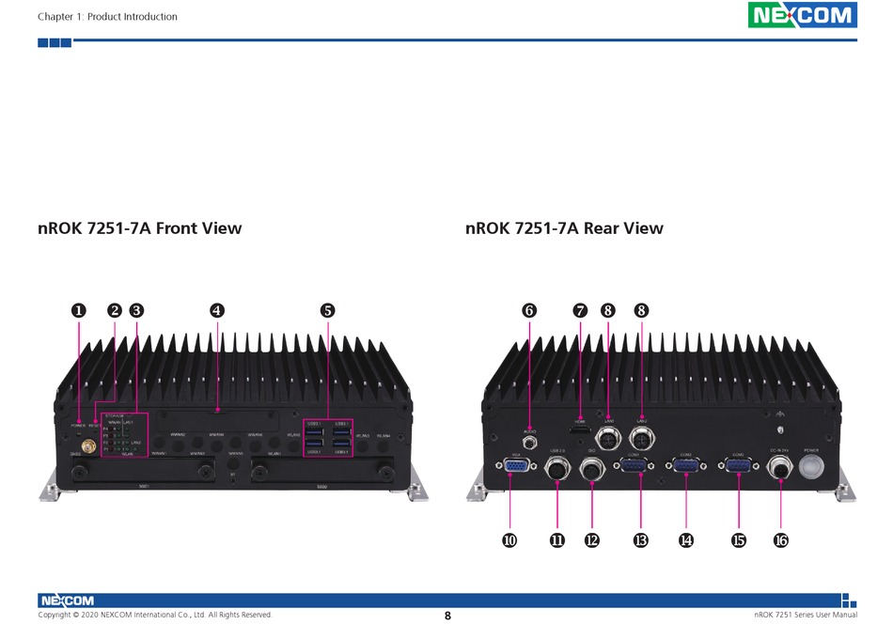The image size is (893, 624).
Task: Click the NEXCOM copyright notice in the footer
Action: 155,615
